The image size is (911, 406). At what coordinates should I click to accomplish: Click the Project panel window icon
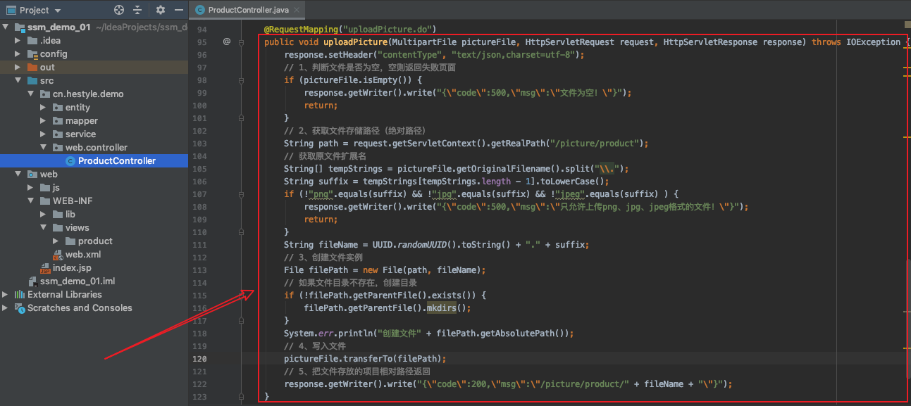point(11,10)
